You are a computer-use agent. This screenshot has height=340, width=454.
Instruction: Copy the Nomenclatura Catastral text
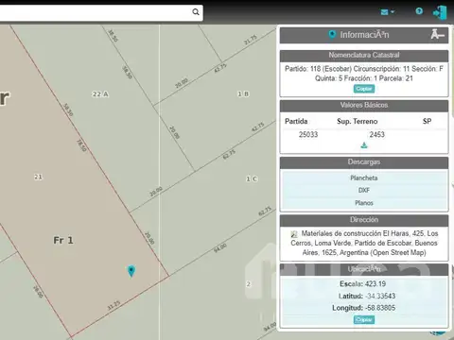click(364, 89)
